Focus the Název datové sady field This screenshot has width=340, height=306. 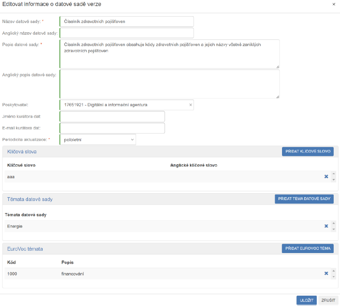click(126, 22)
